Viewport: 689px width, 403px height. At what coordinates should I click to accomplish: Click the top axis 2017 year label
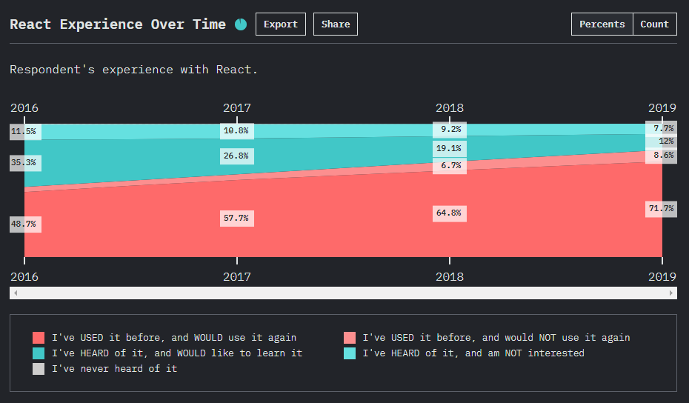[x=237, y=108]
